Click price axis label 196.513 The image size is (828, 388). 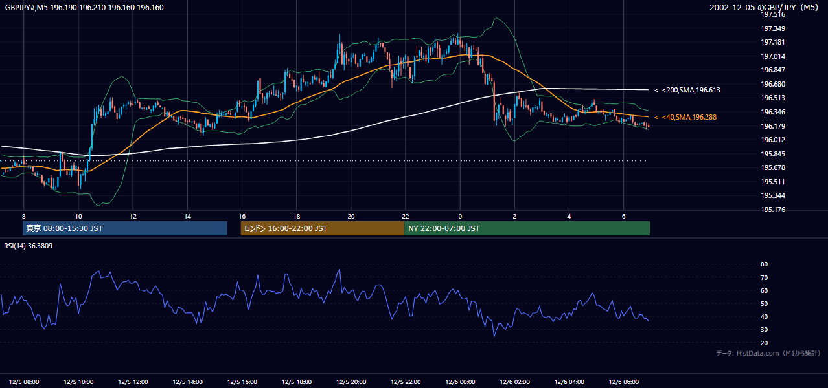point(772,98)
